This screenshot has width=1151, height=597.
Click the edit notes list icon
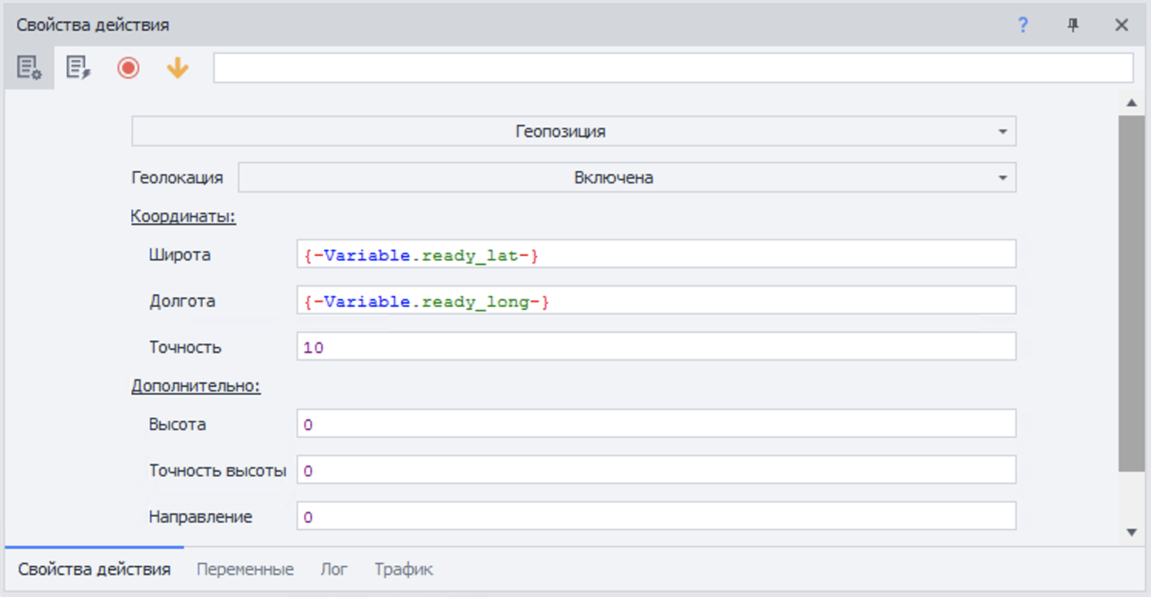78,69
